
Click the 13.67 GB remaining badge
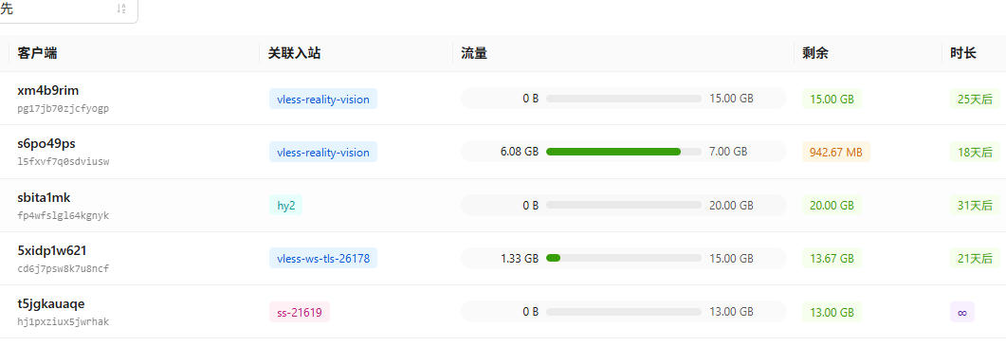click(832, 258)
